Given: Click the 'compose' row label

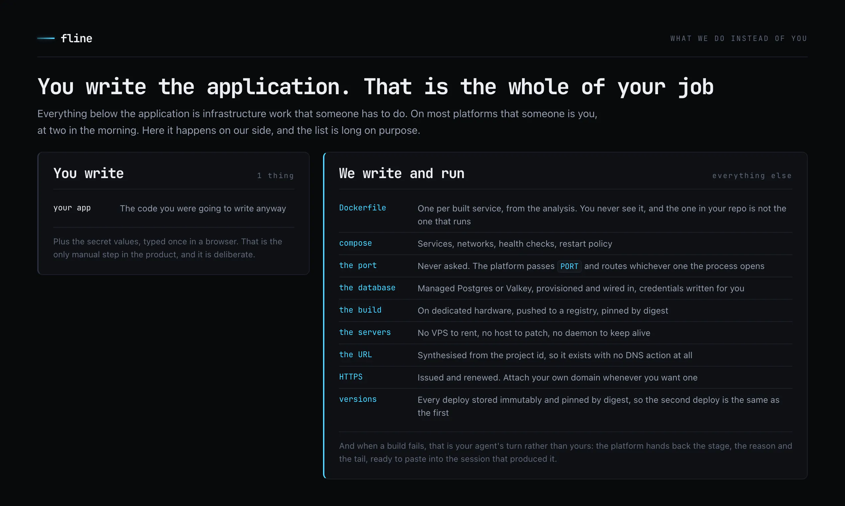Looking at the screenshot, I should pyautogui.click(x=355, y=243).
